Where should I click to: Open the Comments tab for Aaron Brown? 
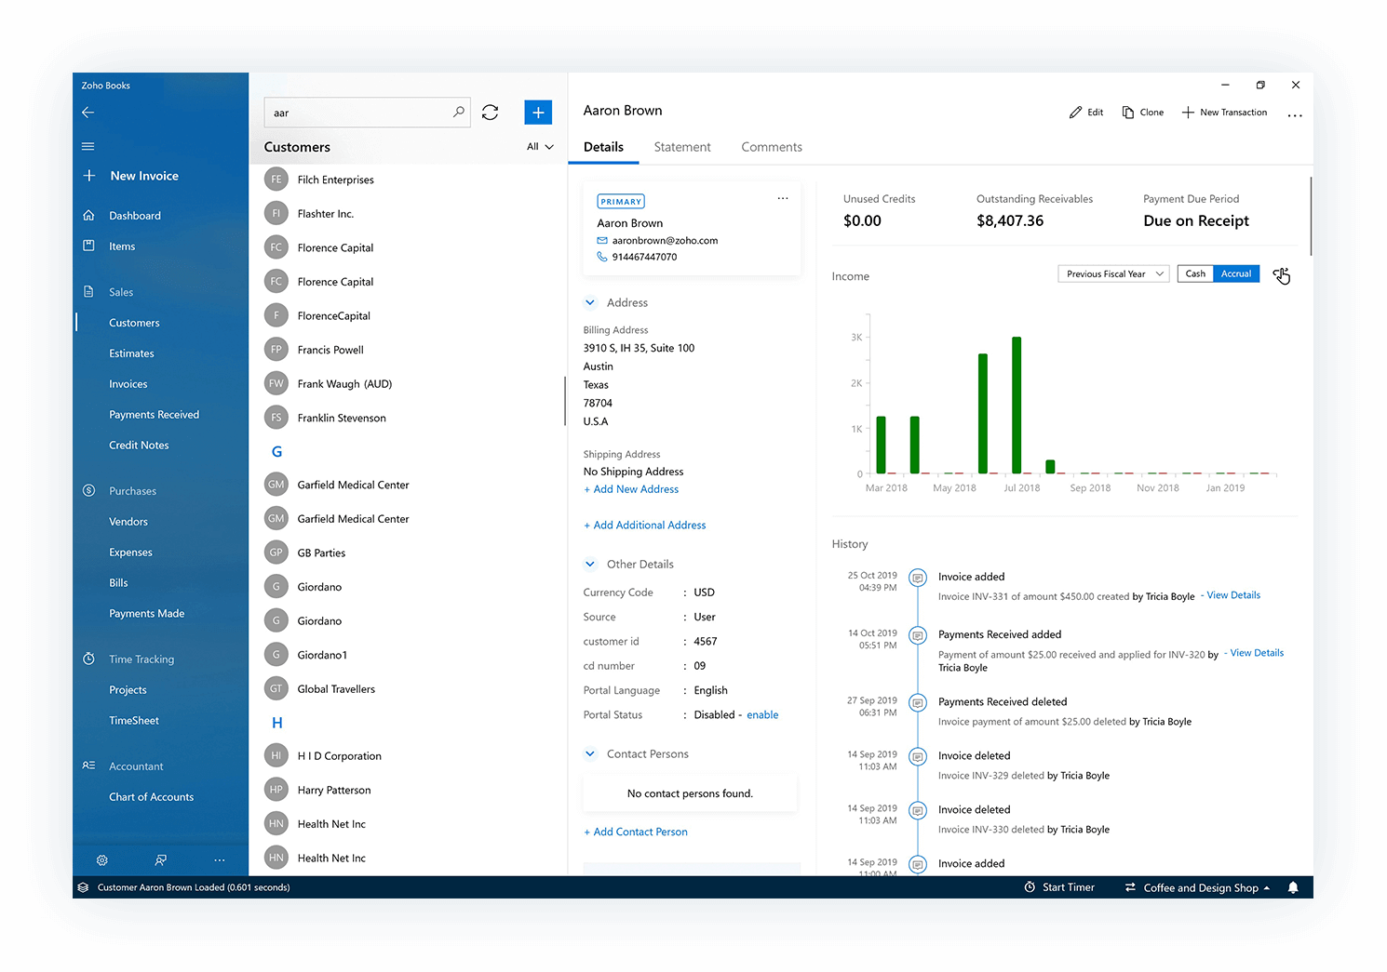pos(771,147)
